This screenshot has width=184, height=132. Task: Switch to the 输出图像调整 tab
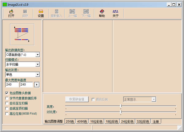pyautogui.click(x=54, y=121)
